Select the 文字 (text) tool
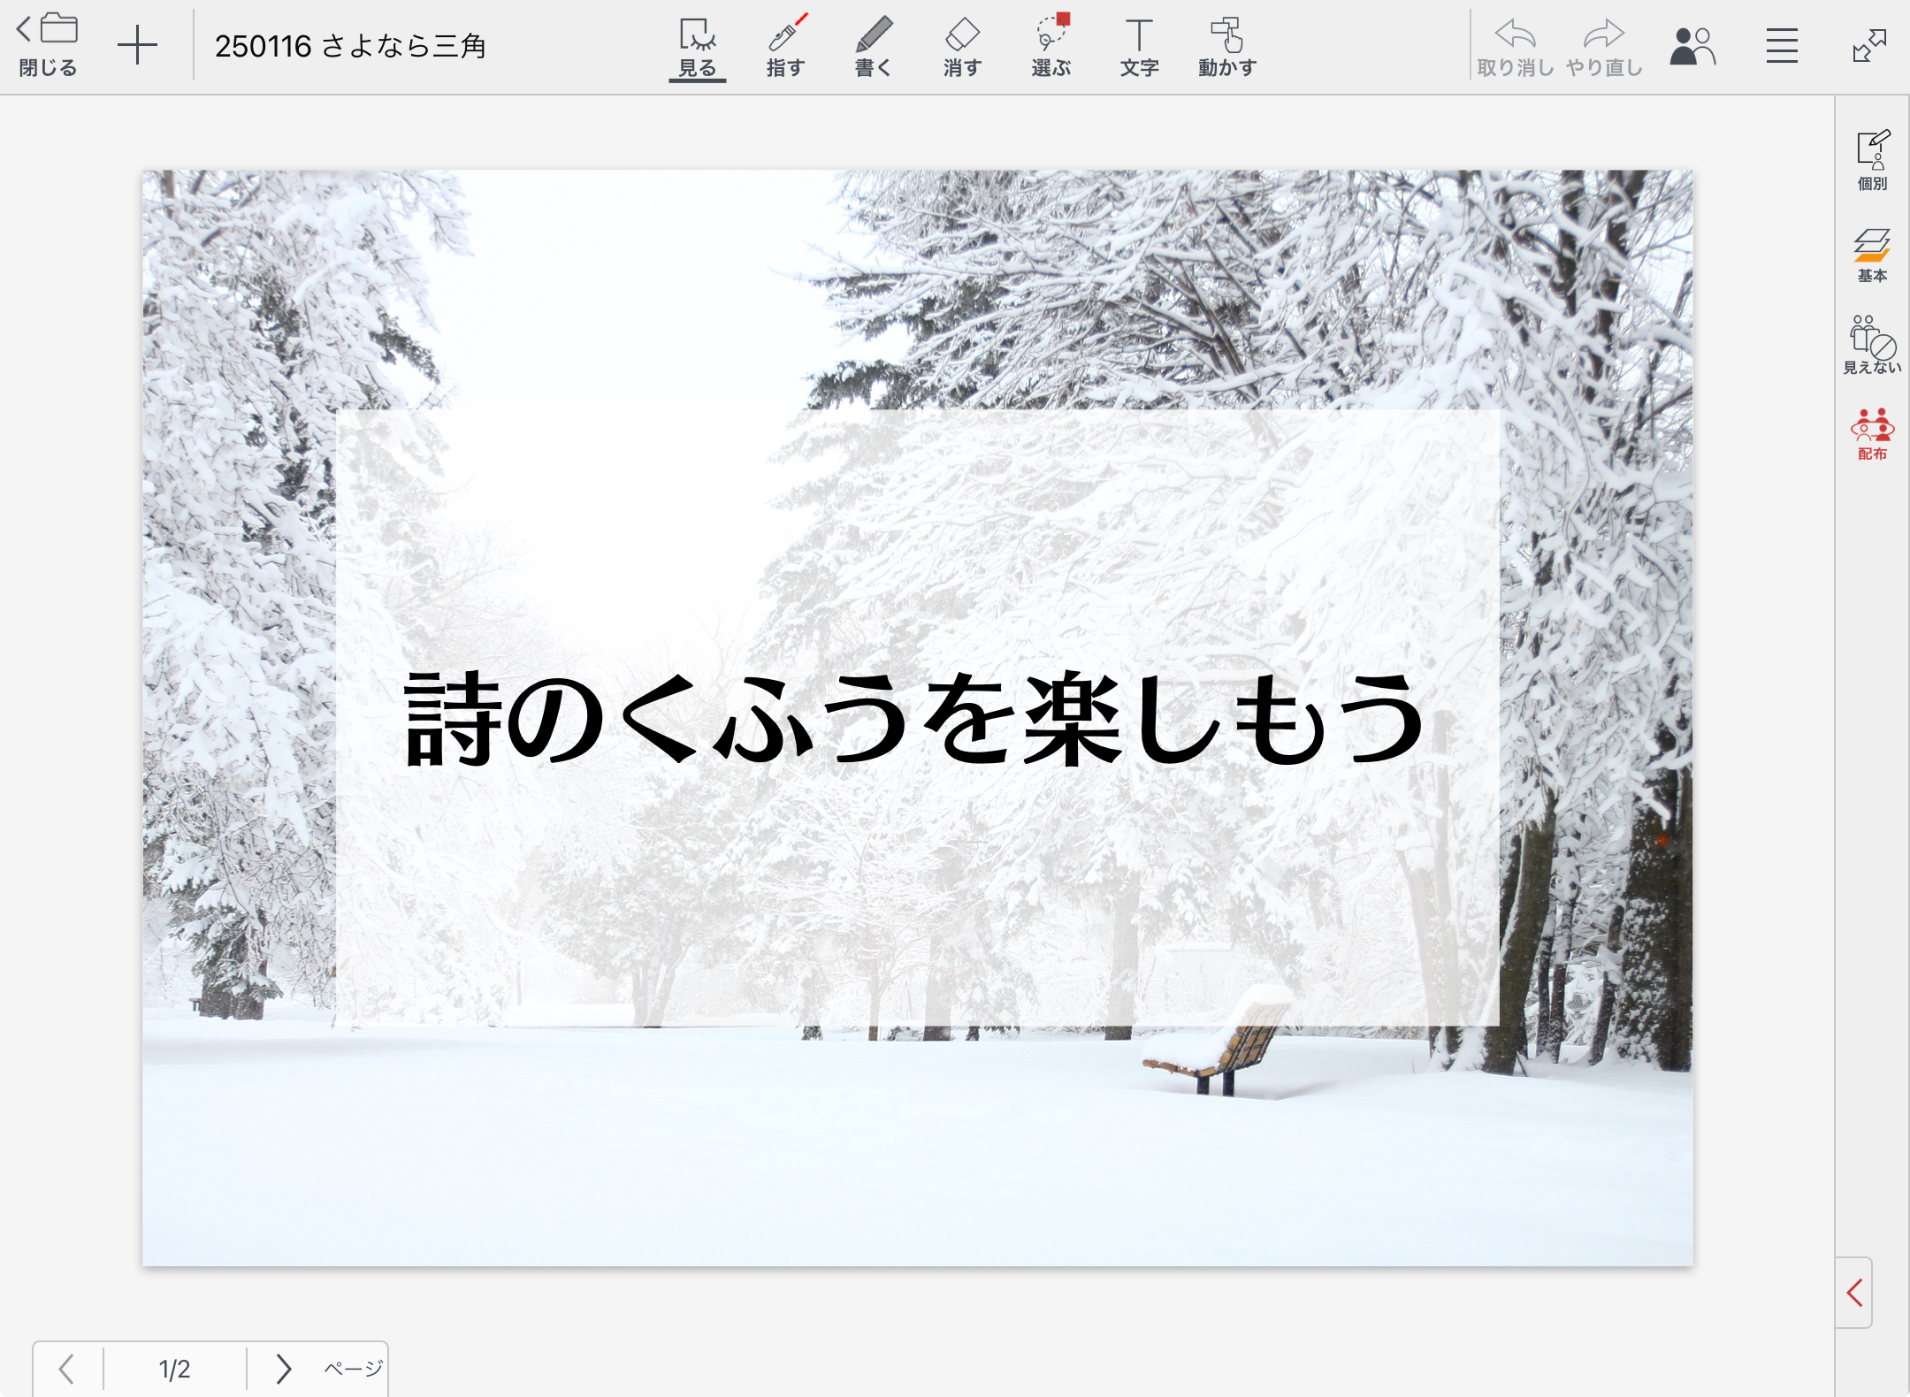 click(x=1139, y=46)
